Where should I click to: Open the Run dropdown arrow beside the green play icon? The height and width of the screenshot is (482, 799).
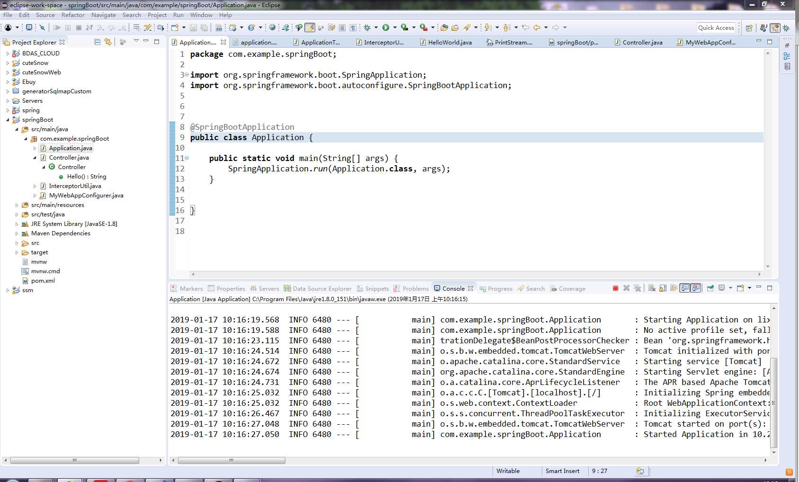[395, 27]
